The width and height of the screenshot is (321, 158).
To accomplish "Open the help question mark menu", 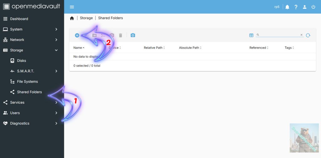I will tap(296, 7).
